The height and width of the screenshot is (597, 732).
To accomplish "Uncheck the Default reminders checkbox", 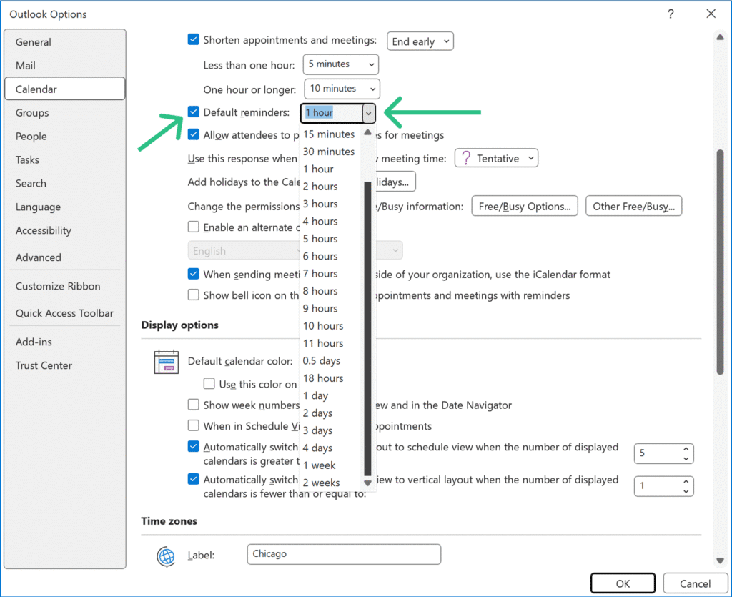I will pos(193,112).
